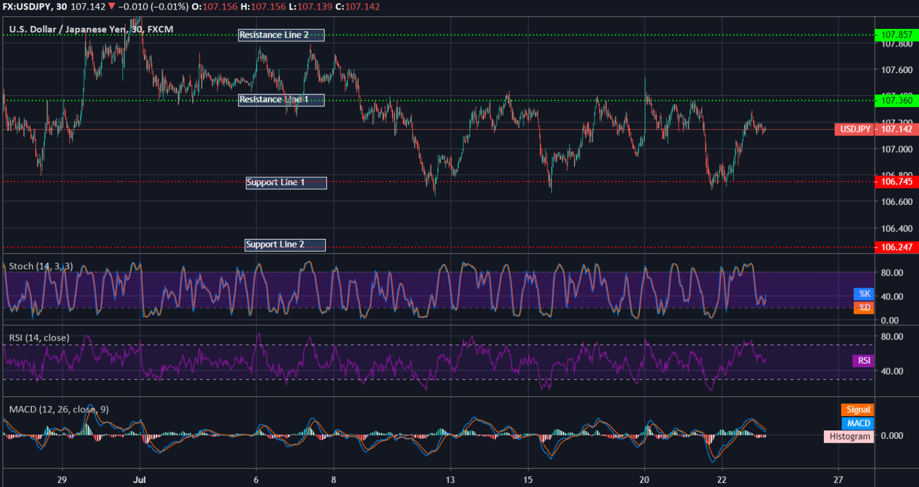Click the red down-arrow change indicator

(112, 7)
